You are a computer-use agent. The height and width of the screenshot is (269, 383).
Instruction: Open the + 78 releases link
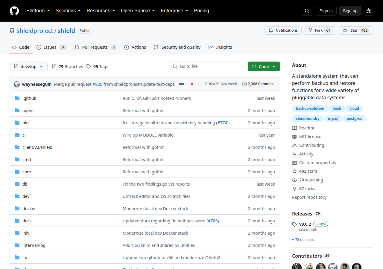tap(303, 240)
